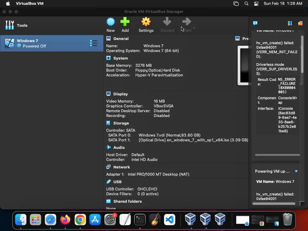This screenshot has height=231, width=308.
Task: Click the Audio section header
Action: pyautogui.click(x=119, y=147)
